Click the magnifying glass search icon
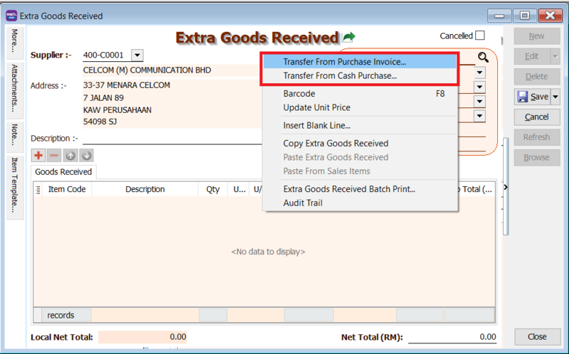 coord(483,58)
